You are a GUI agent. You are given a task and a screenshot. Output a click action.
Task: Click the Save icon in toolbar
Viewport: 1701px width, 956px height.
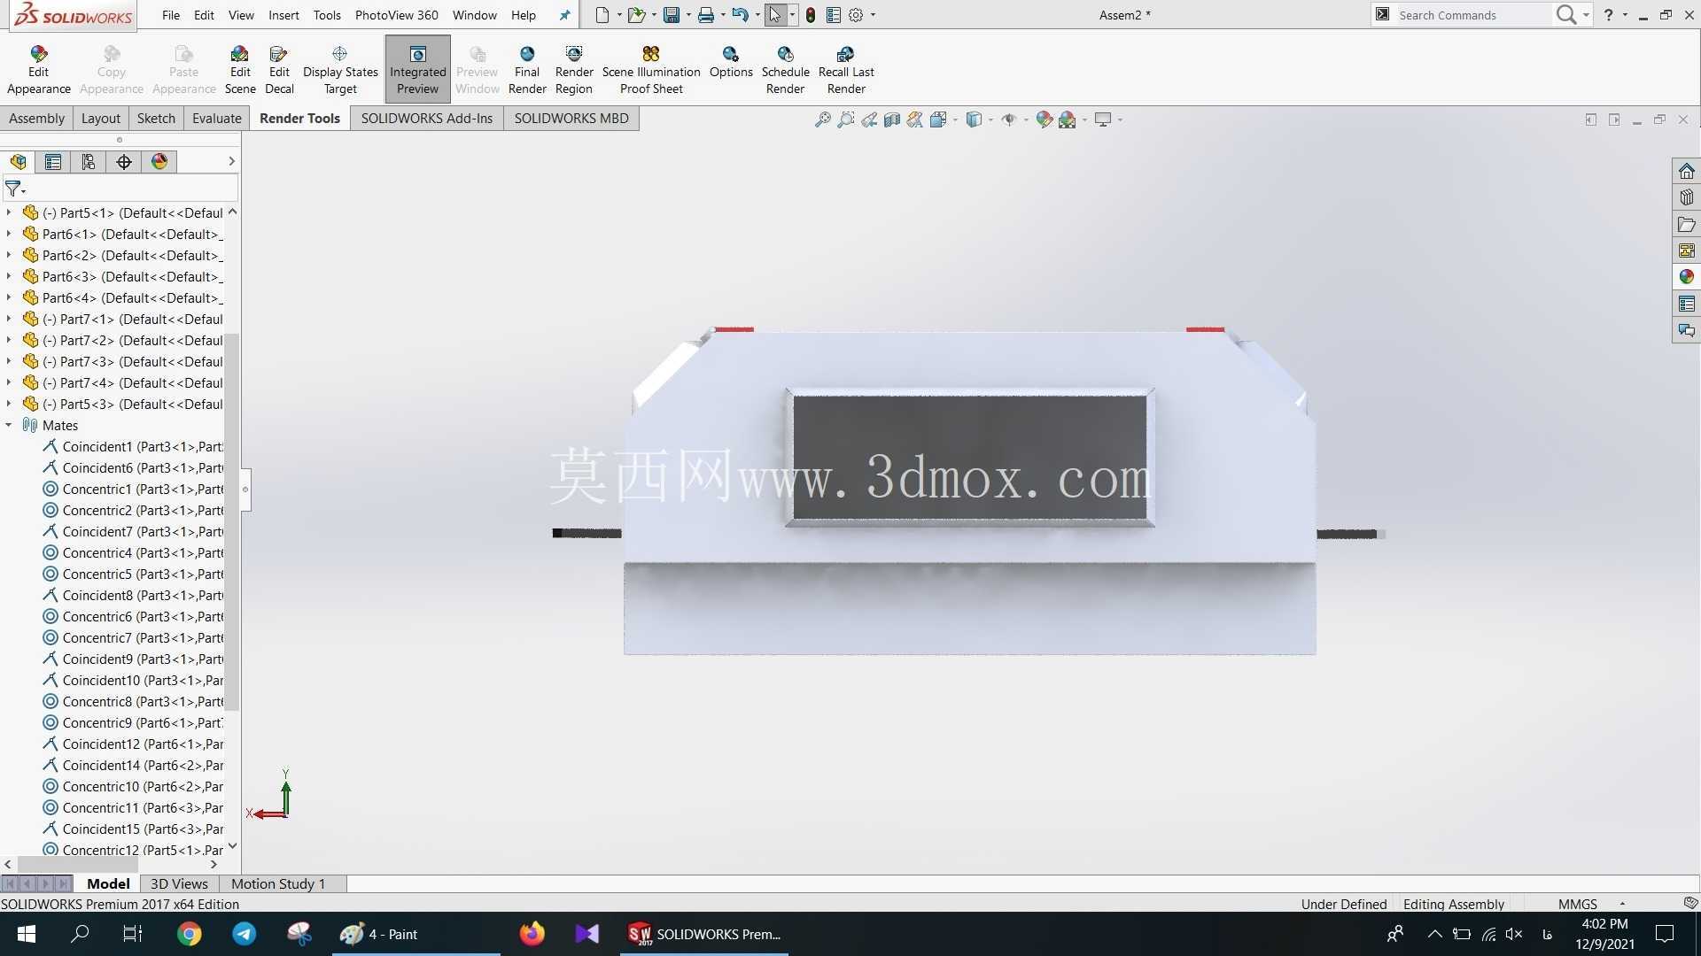point(672,15)
